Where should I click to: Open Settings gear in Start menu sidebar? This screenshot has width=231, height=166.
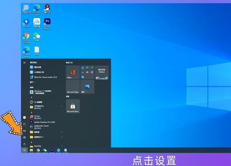[24, 137]
